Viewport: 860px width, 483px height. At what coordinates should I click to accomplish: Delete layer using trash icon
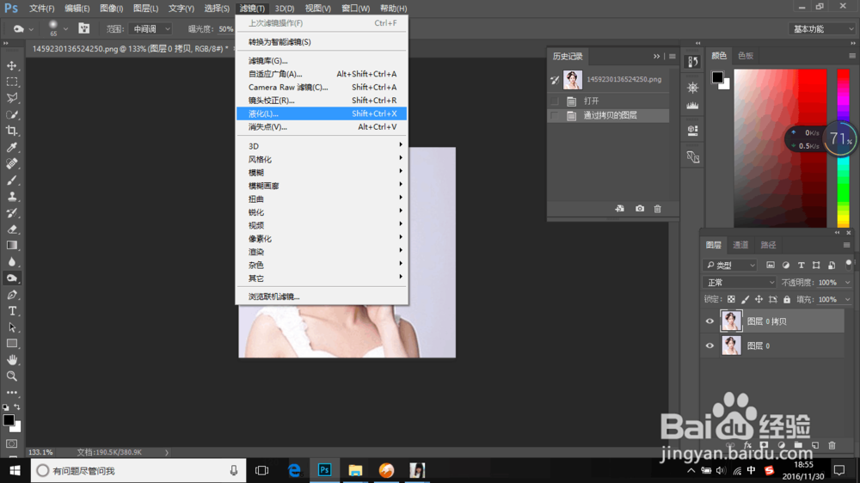832,445
